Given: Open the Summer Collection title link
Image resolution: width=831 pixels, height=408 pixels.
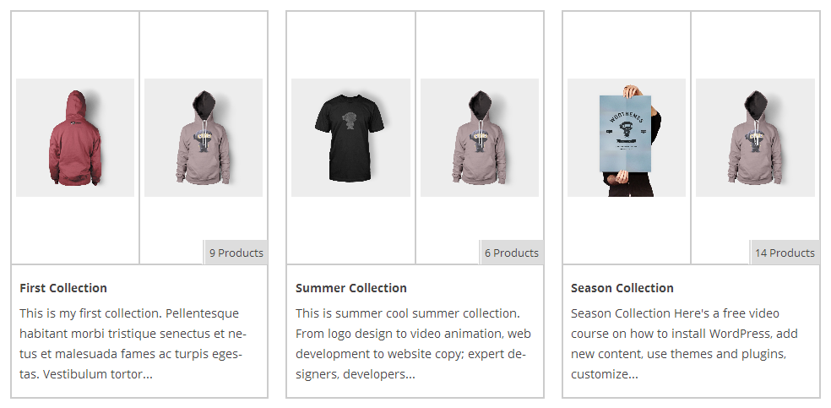Looking at the screenshot, I should (x=351, y=288).
